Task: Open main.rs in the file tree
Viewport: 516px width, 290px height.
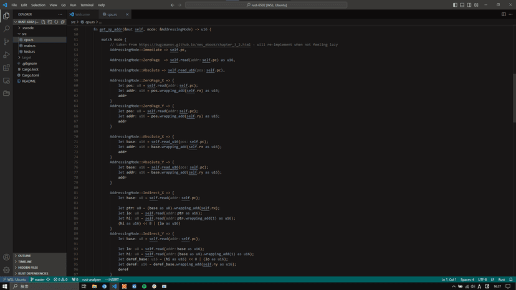Action: [29, 45]
